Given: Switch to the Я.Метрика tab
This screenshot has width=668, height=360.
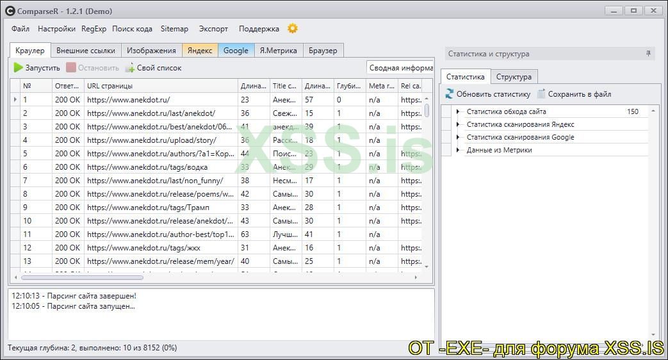Looking at the screenshot, I should tap(278, 50).
